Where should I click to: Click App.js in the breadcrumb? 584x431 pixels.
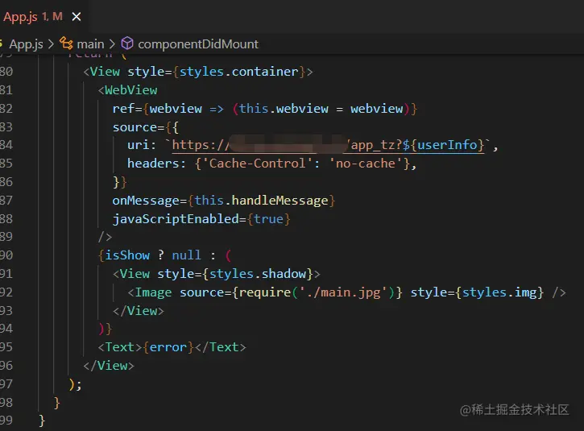pos(26,44)
